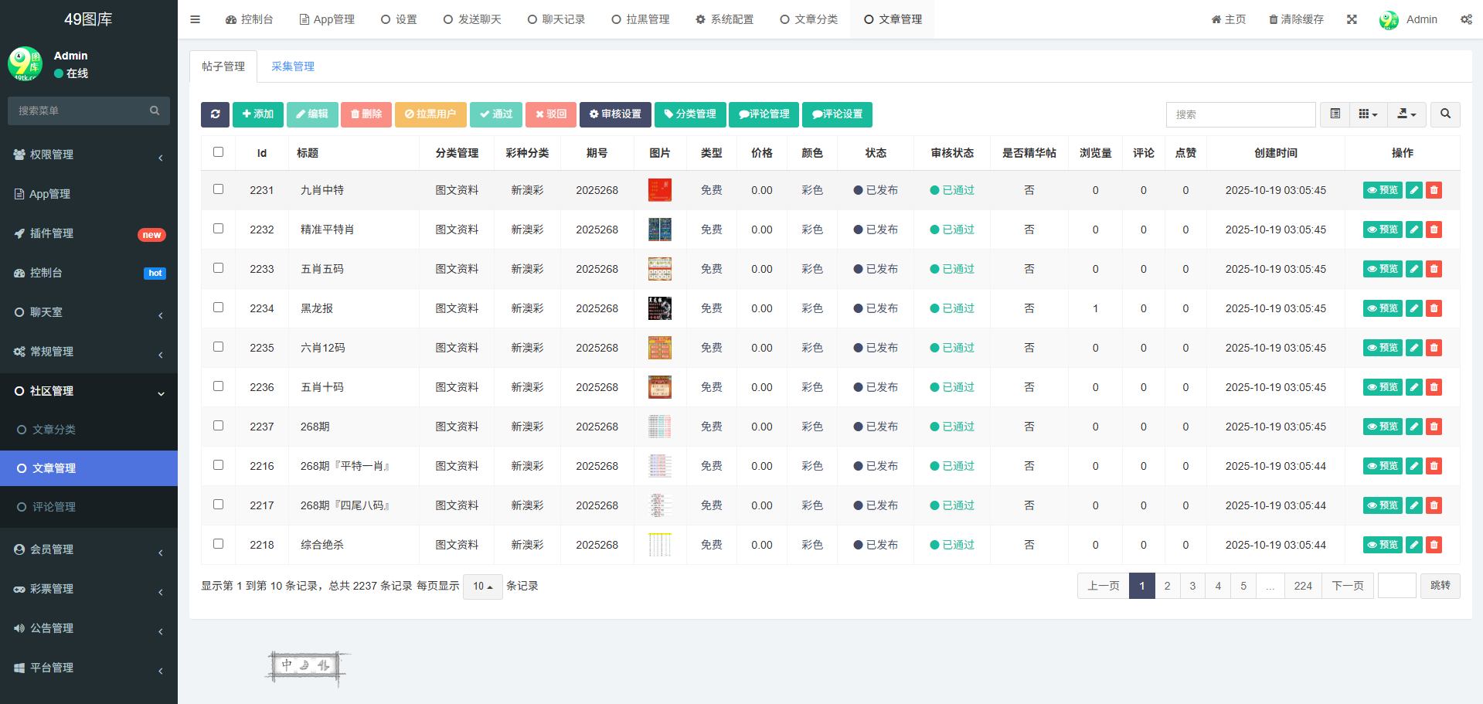The height and width of the screenshot is (704, 1483).
Task: Select all rows with header checkbox
Action: (x=218, y=152)
